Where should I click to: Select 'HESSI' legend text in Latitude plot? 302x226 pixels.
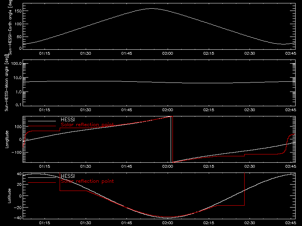coord(68,176)
